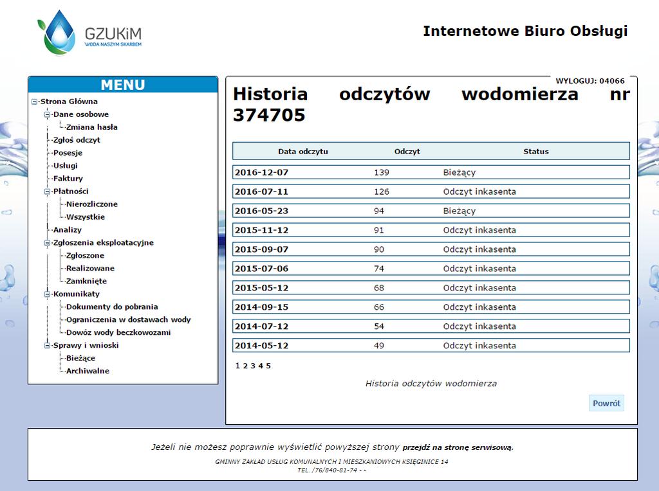Collapse the Dane osobowe tree node
The height and width of the screenshot is (491, 659).
click(x=48, y=114)
